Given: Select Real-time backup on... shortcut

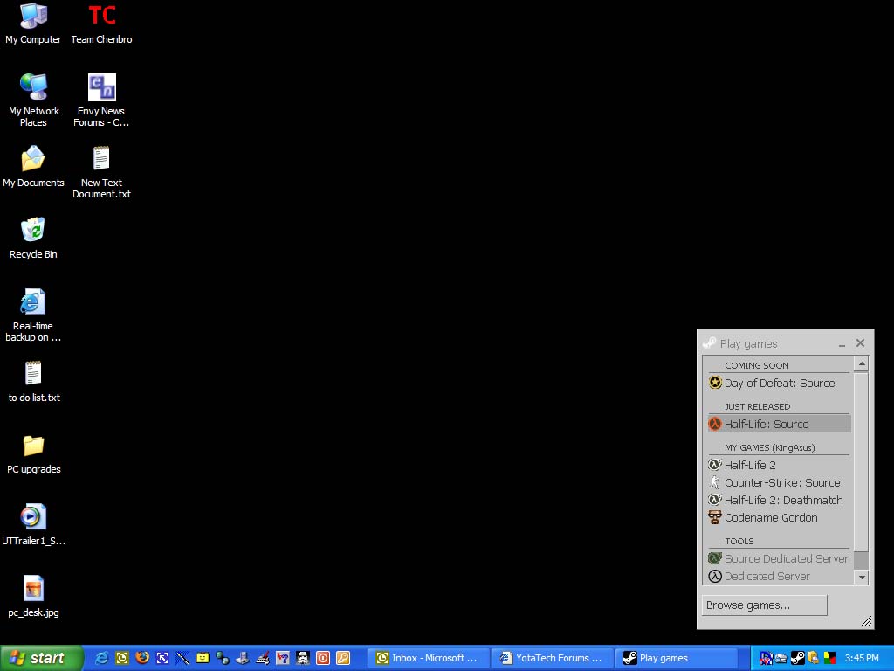Looking at the screenshot, I should pos(33,315).
